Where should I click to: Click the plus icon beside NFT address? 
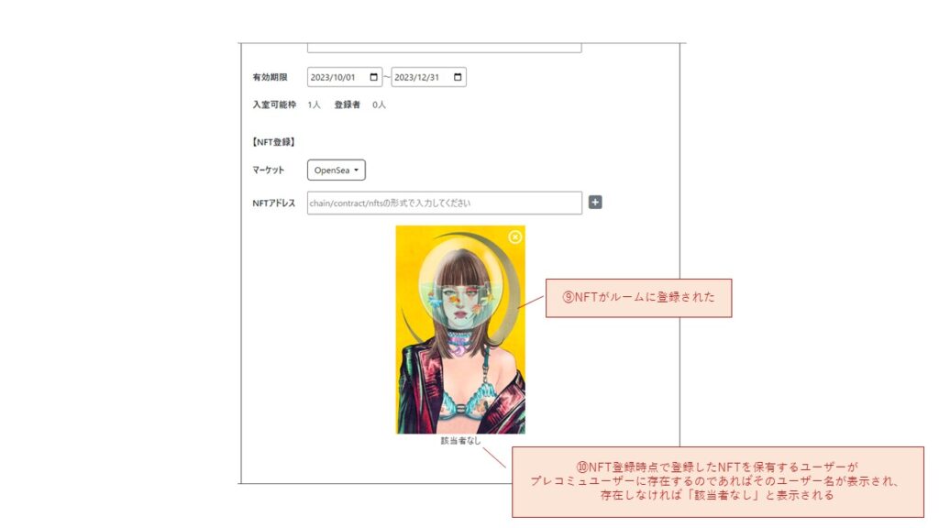point(594,203)
